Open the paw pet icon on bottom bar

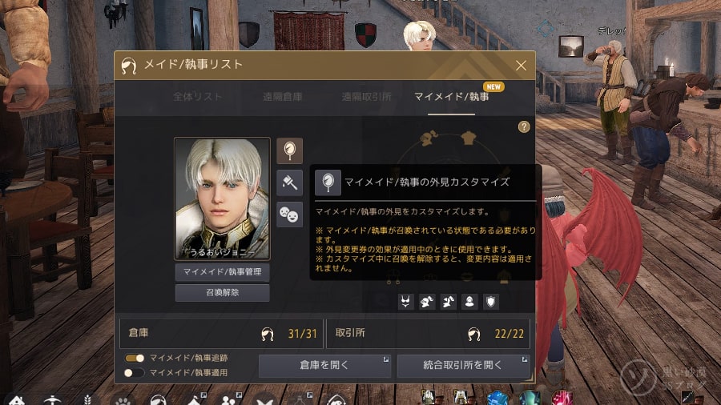123,400
